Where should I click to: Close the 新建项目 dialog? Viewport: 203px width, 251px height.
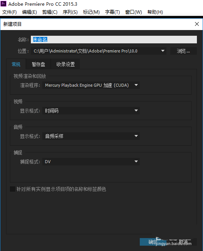click(197, 24)
